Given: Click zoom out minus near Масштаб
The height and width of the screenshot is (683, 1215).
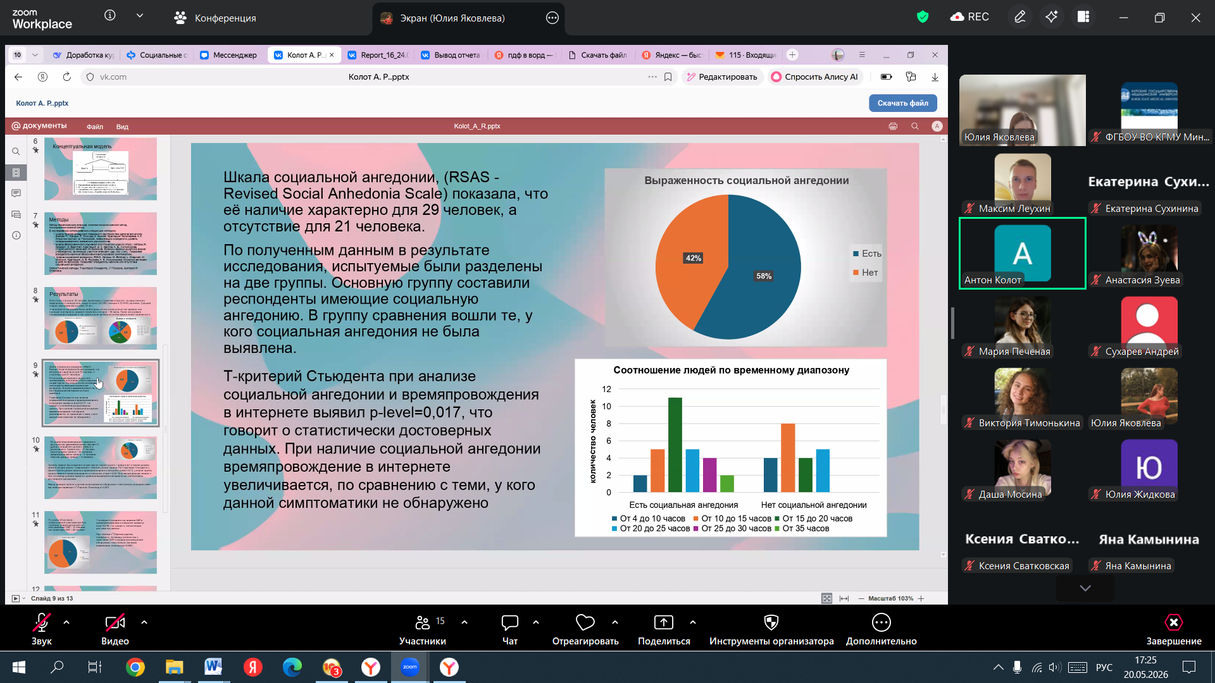Looking at the screenshot, I should click(861, 598).
